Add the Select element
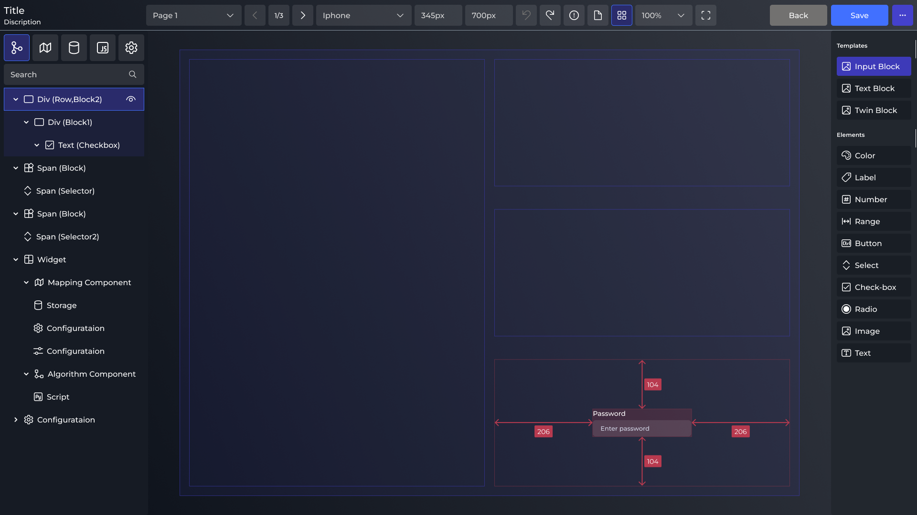Screen dimensions: 917x515 [874, 265]
